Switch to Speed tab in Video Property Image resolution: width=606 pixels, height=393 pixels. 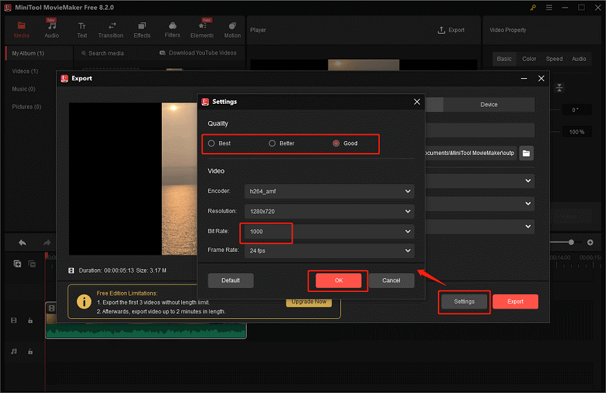click(554, 59)
